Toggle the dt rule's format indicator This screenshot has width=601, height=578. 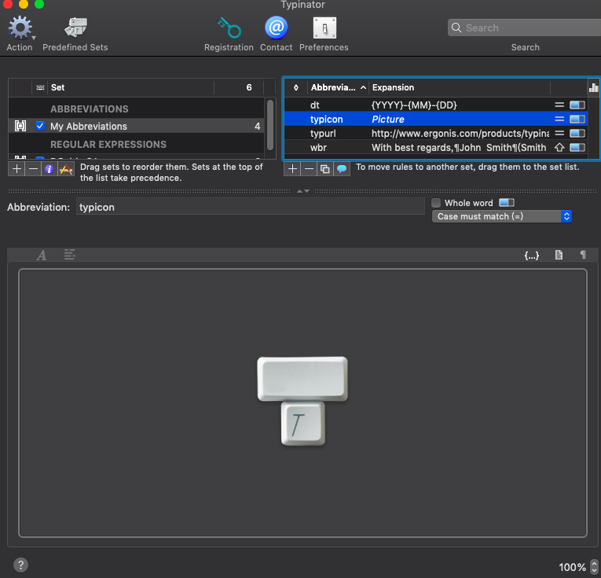click(577, 105)
